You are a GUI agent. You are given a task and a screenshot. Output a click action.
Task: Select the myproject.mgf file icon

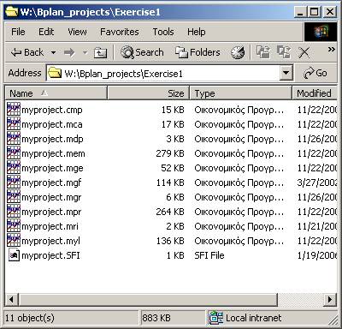(14, 182)
